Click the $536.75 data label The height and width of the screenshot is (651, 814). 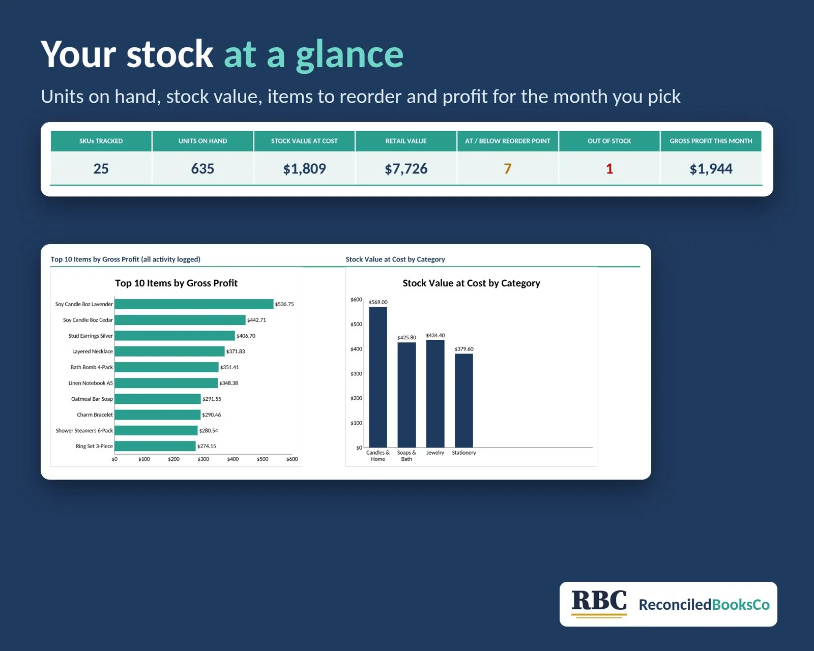click(284, 304)
